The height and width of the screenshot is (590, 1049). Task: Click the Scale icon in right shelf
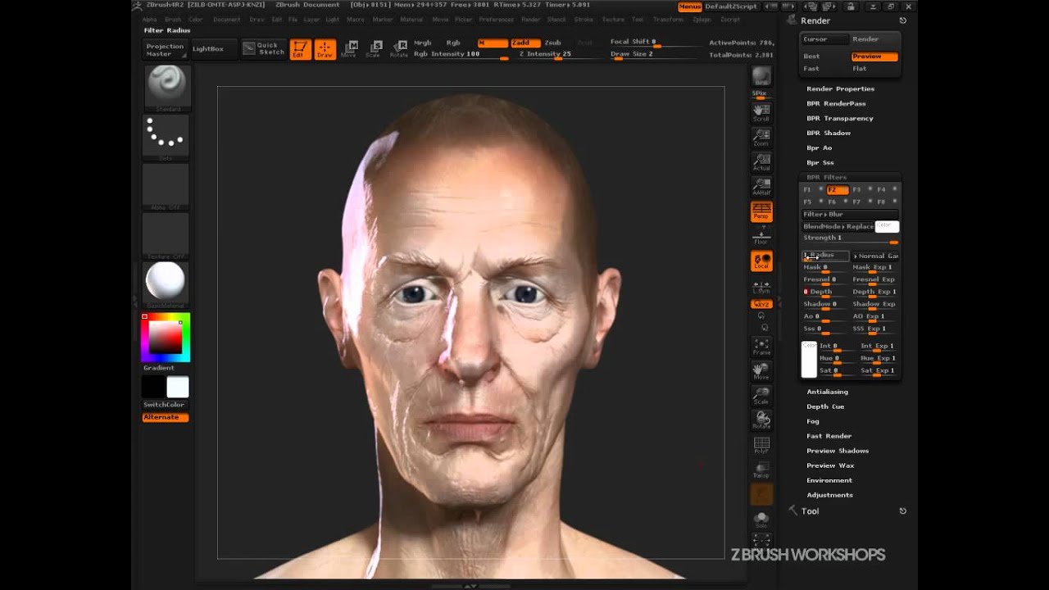[x=761, y=396]
